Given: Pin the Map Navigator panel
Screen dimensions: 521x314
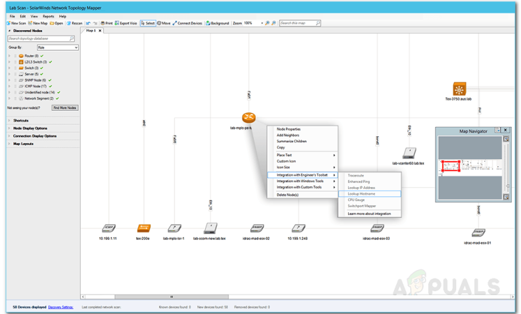Looking at the screenshot, I should pyautogui.click(x=498, y=130).
